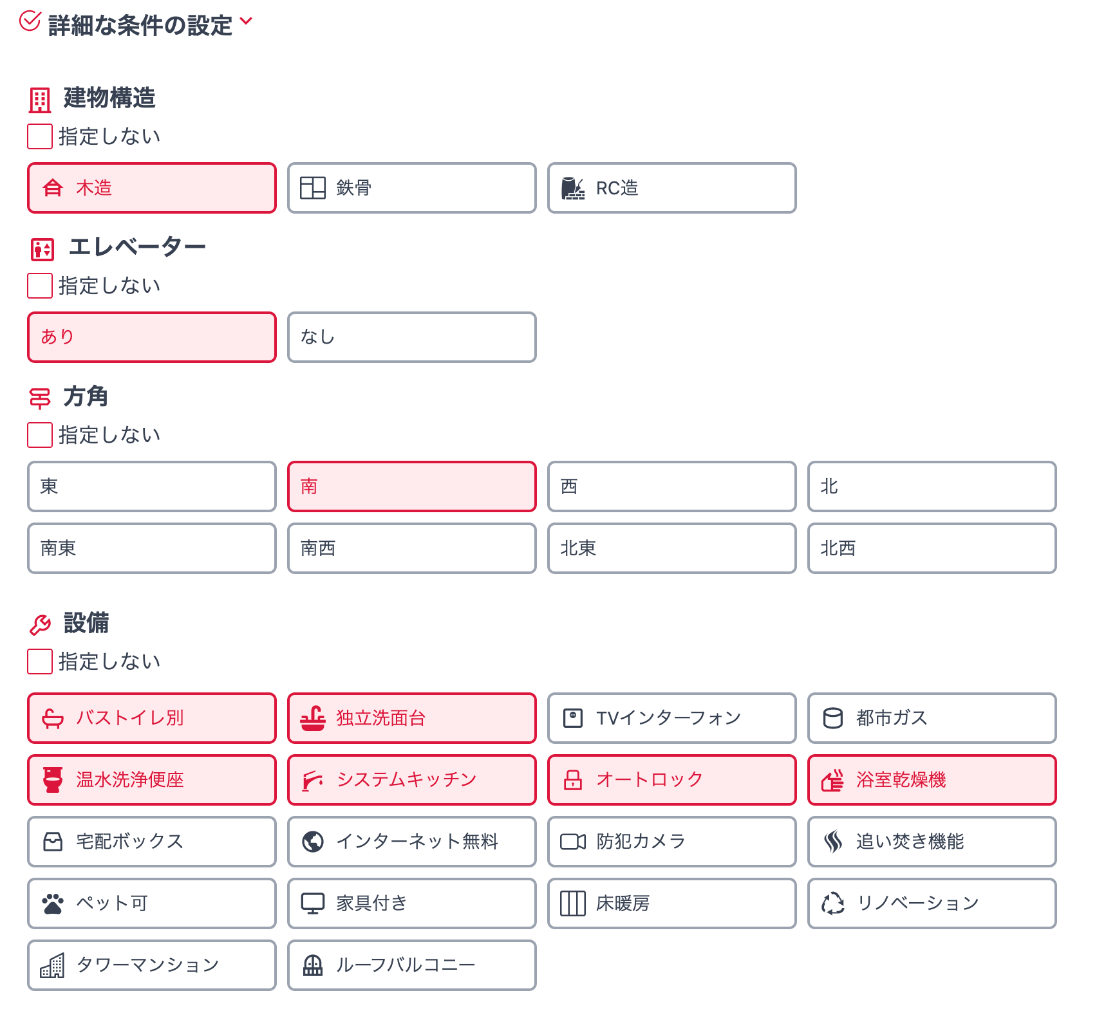The height and width of the screenshot is (1009, 1106).
Task: Select the 鉄骨 structure option
Action: coord(411,188)
